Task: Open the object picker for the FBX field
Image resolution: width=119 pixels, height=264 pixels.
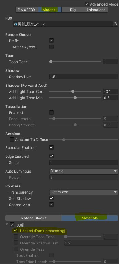Action: 115,24
